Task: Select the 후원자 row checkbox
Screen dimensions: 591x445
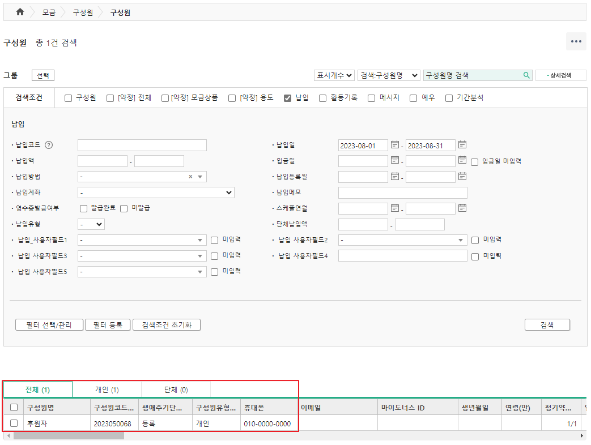Action: pyautogui.click(x=14, y=423)
